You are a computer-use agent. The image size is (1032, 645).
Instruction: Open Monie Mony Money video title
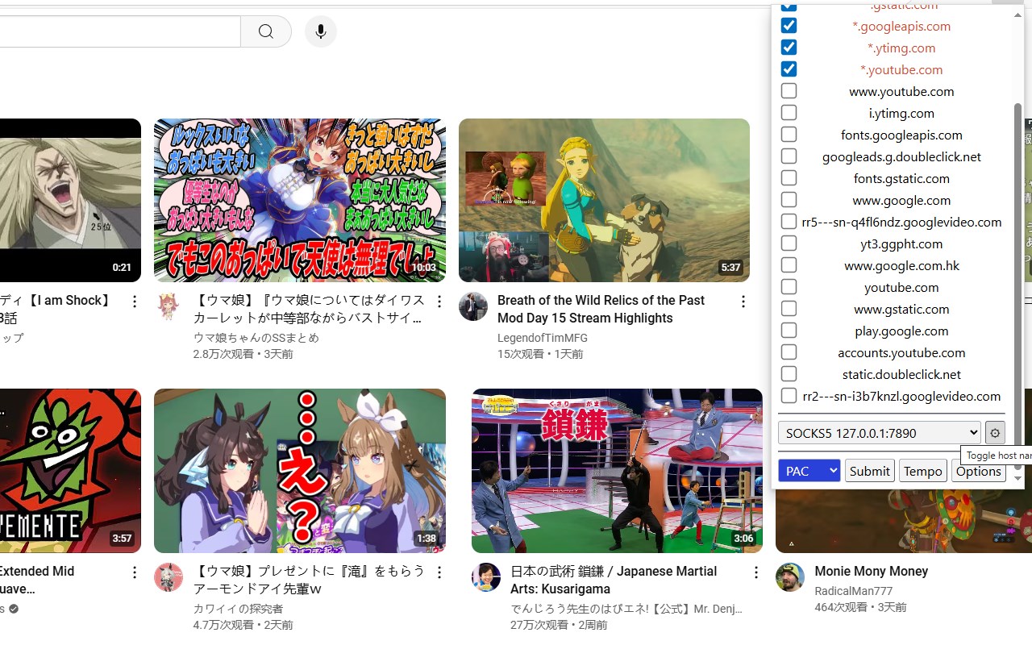point(871,571)
